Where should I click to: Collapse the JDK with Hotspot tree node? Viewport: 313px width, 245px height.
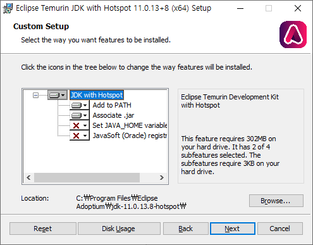[x=36, y=96]
